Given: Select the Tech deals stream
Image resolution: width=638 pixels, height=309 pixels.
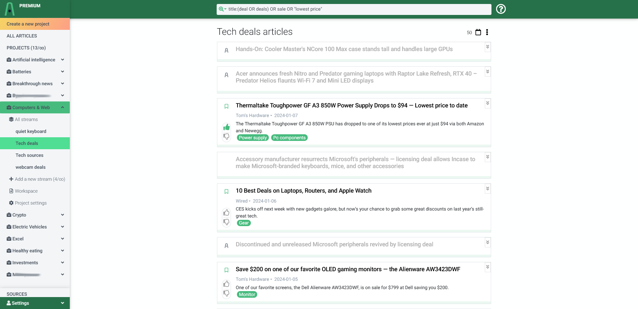Looking at the screenshot, I should point(35,143).
